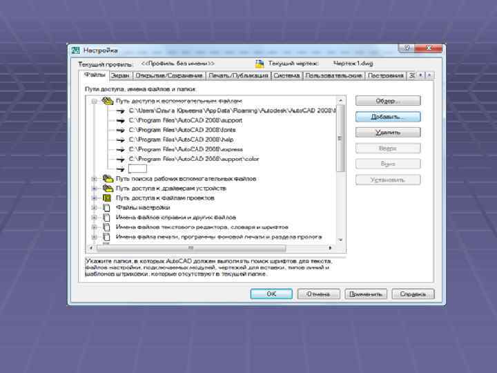
Task: Click the Установить button
Action: (x=388, y=180)
